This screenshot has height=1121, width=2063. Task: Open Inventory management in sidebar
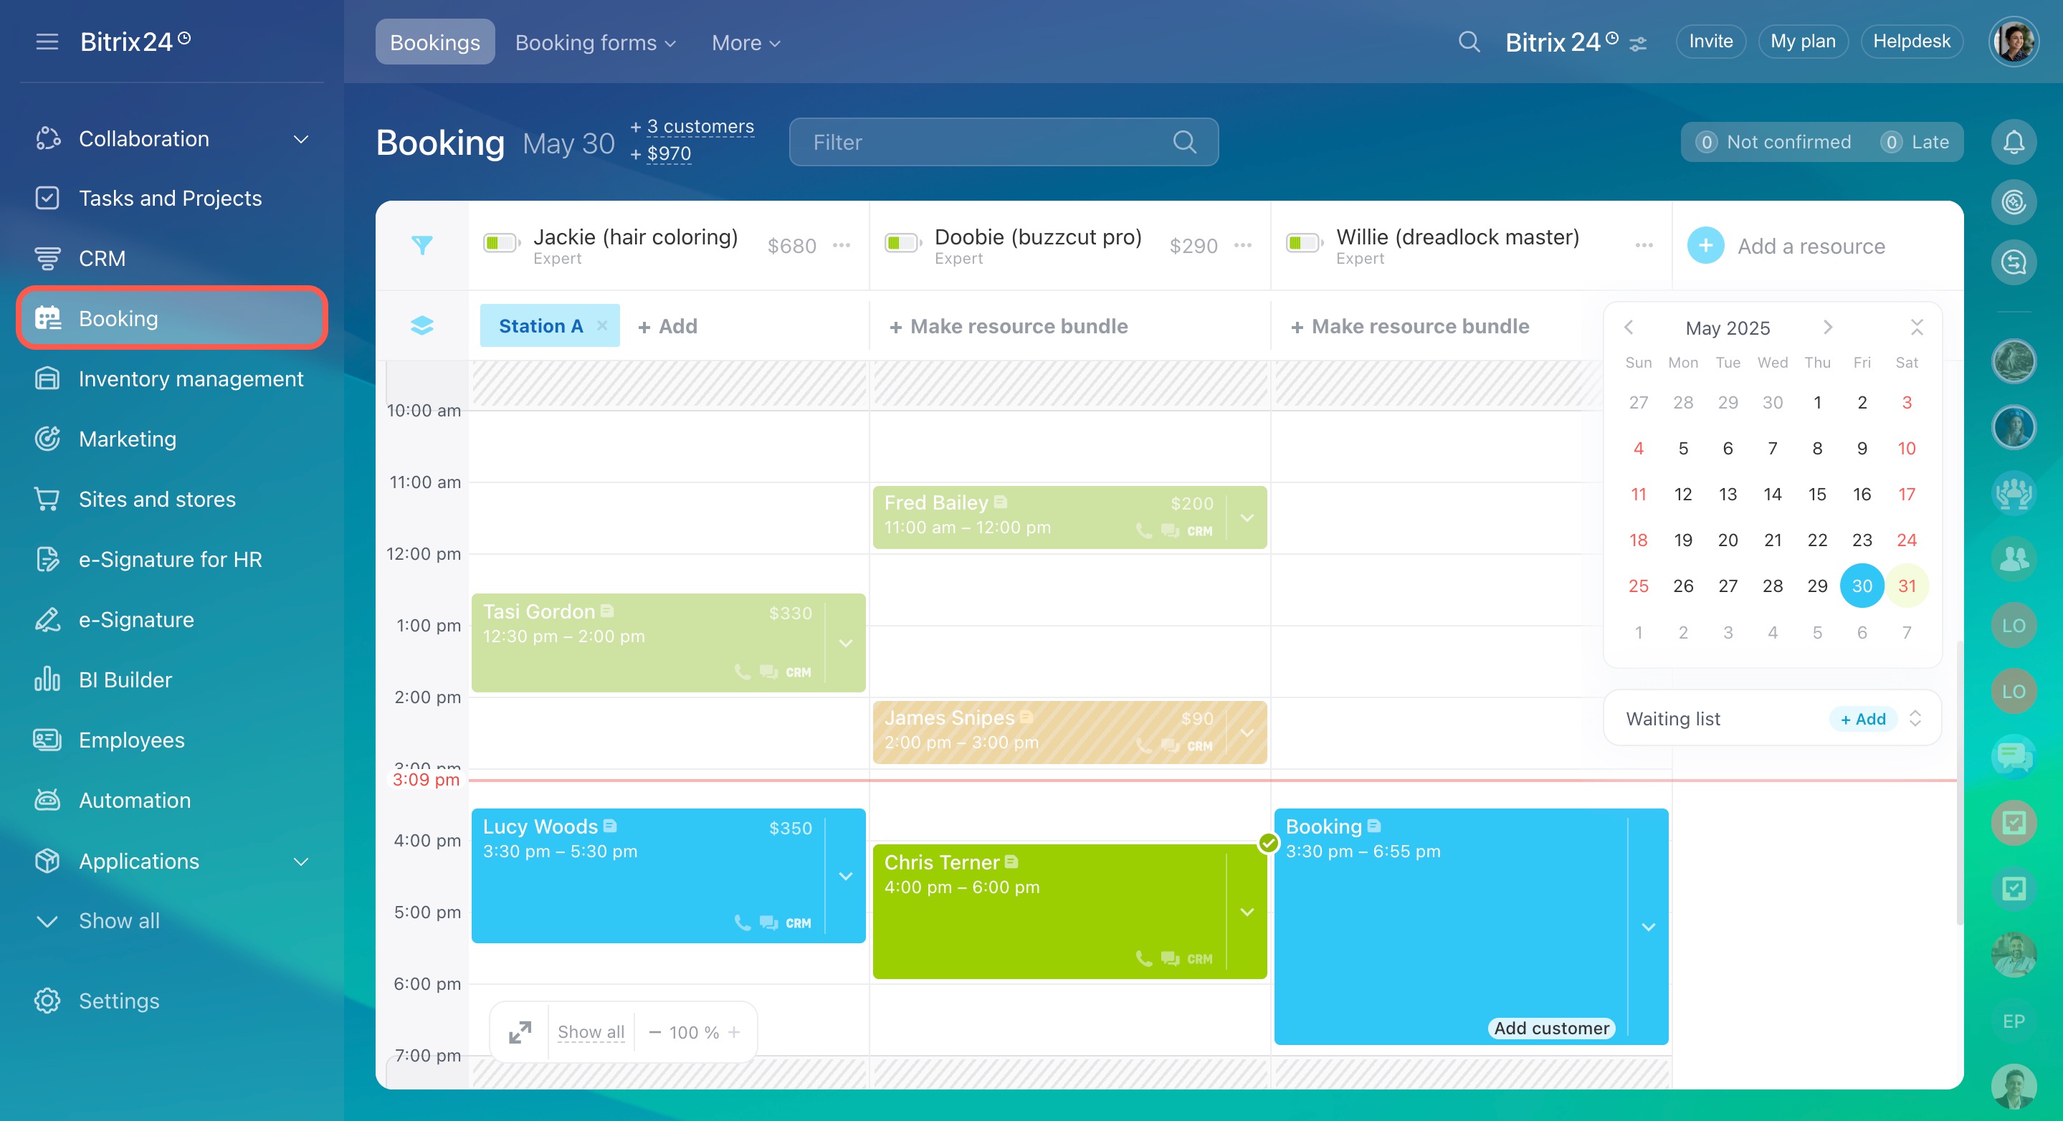[191, 378]
